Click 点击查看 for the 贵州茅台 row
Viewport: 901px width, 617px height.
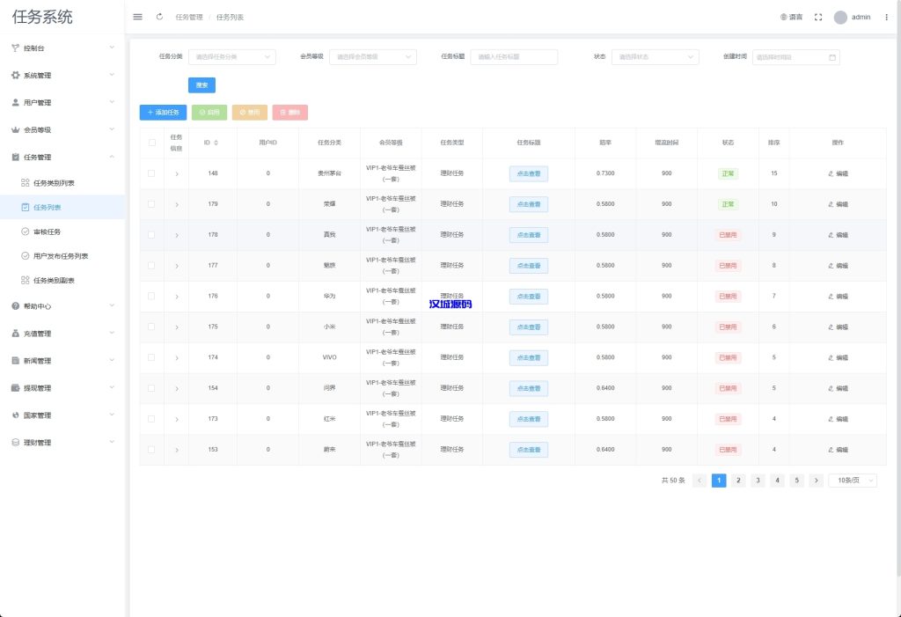pos(528,173)
